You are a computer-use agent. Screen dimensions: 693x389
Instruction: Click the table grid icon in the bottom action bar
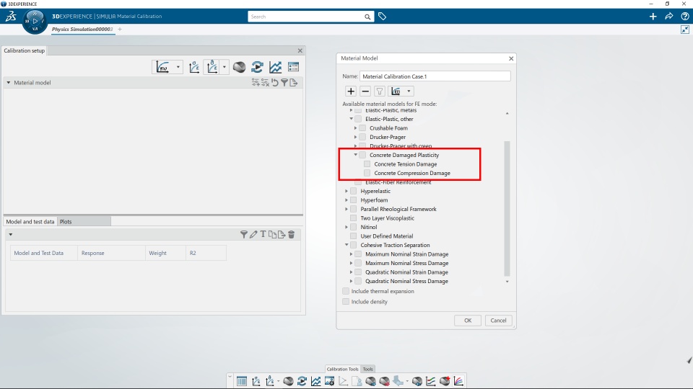click(242, 381)
